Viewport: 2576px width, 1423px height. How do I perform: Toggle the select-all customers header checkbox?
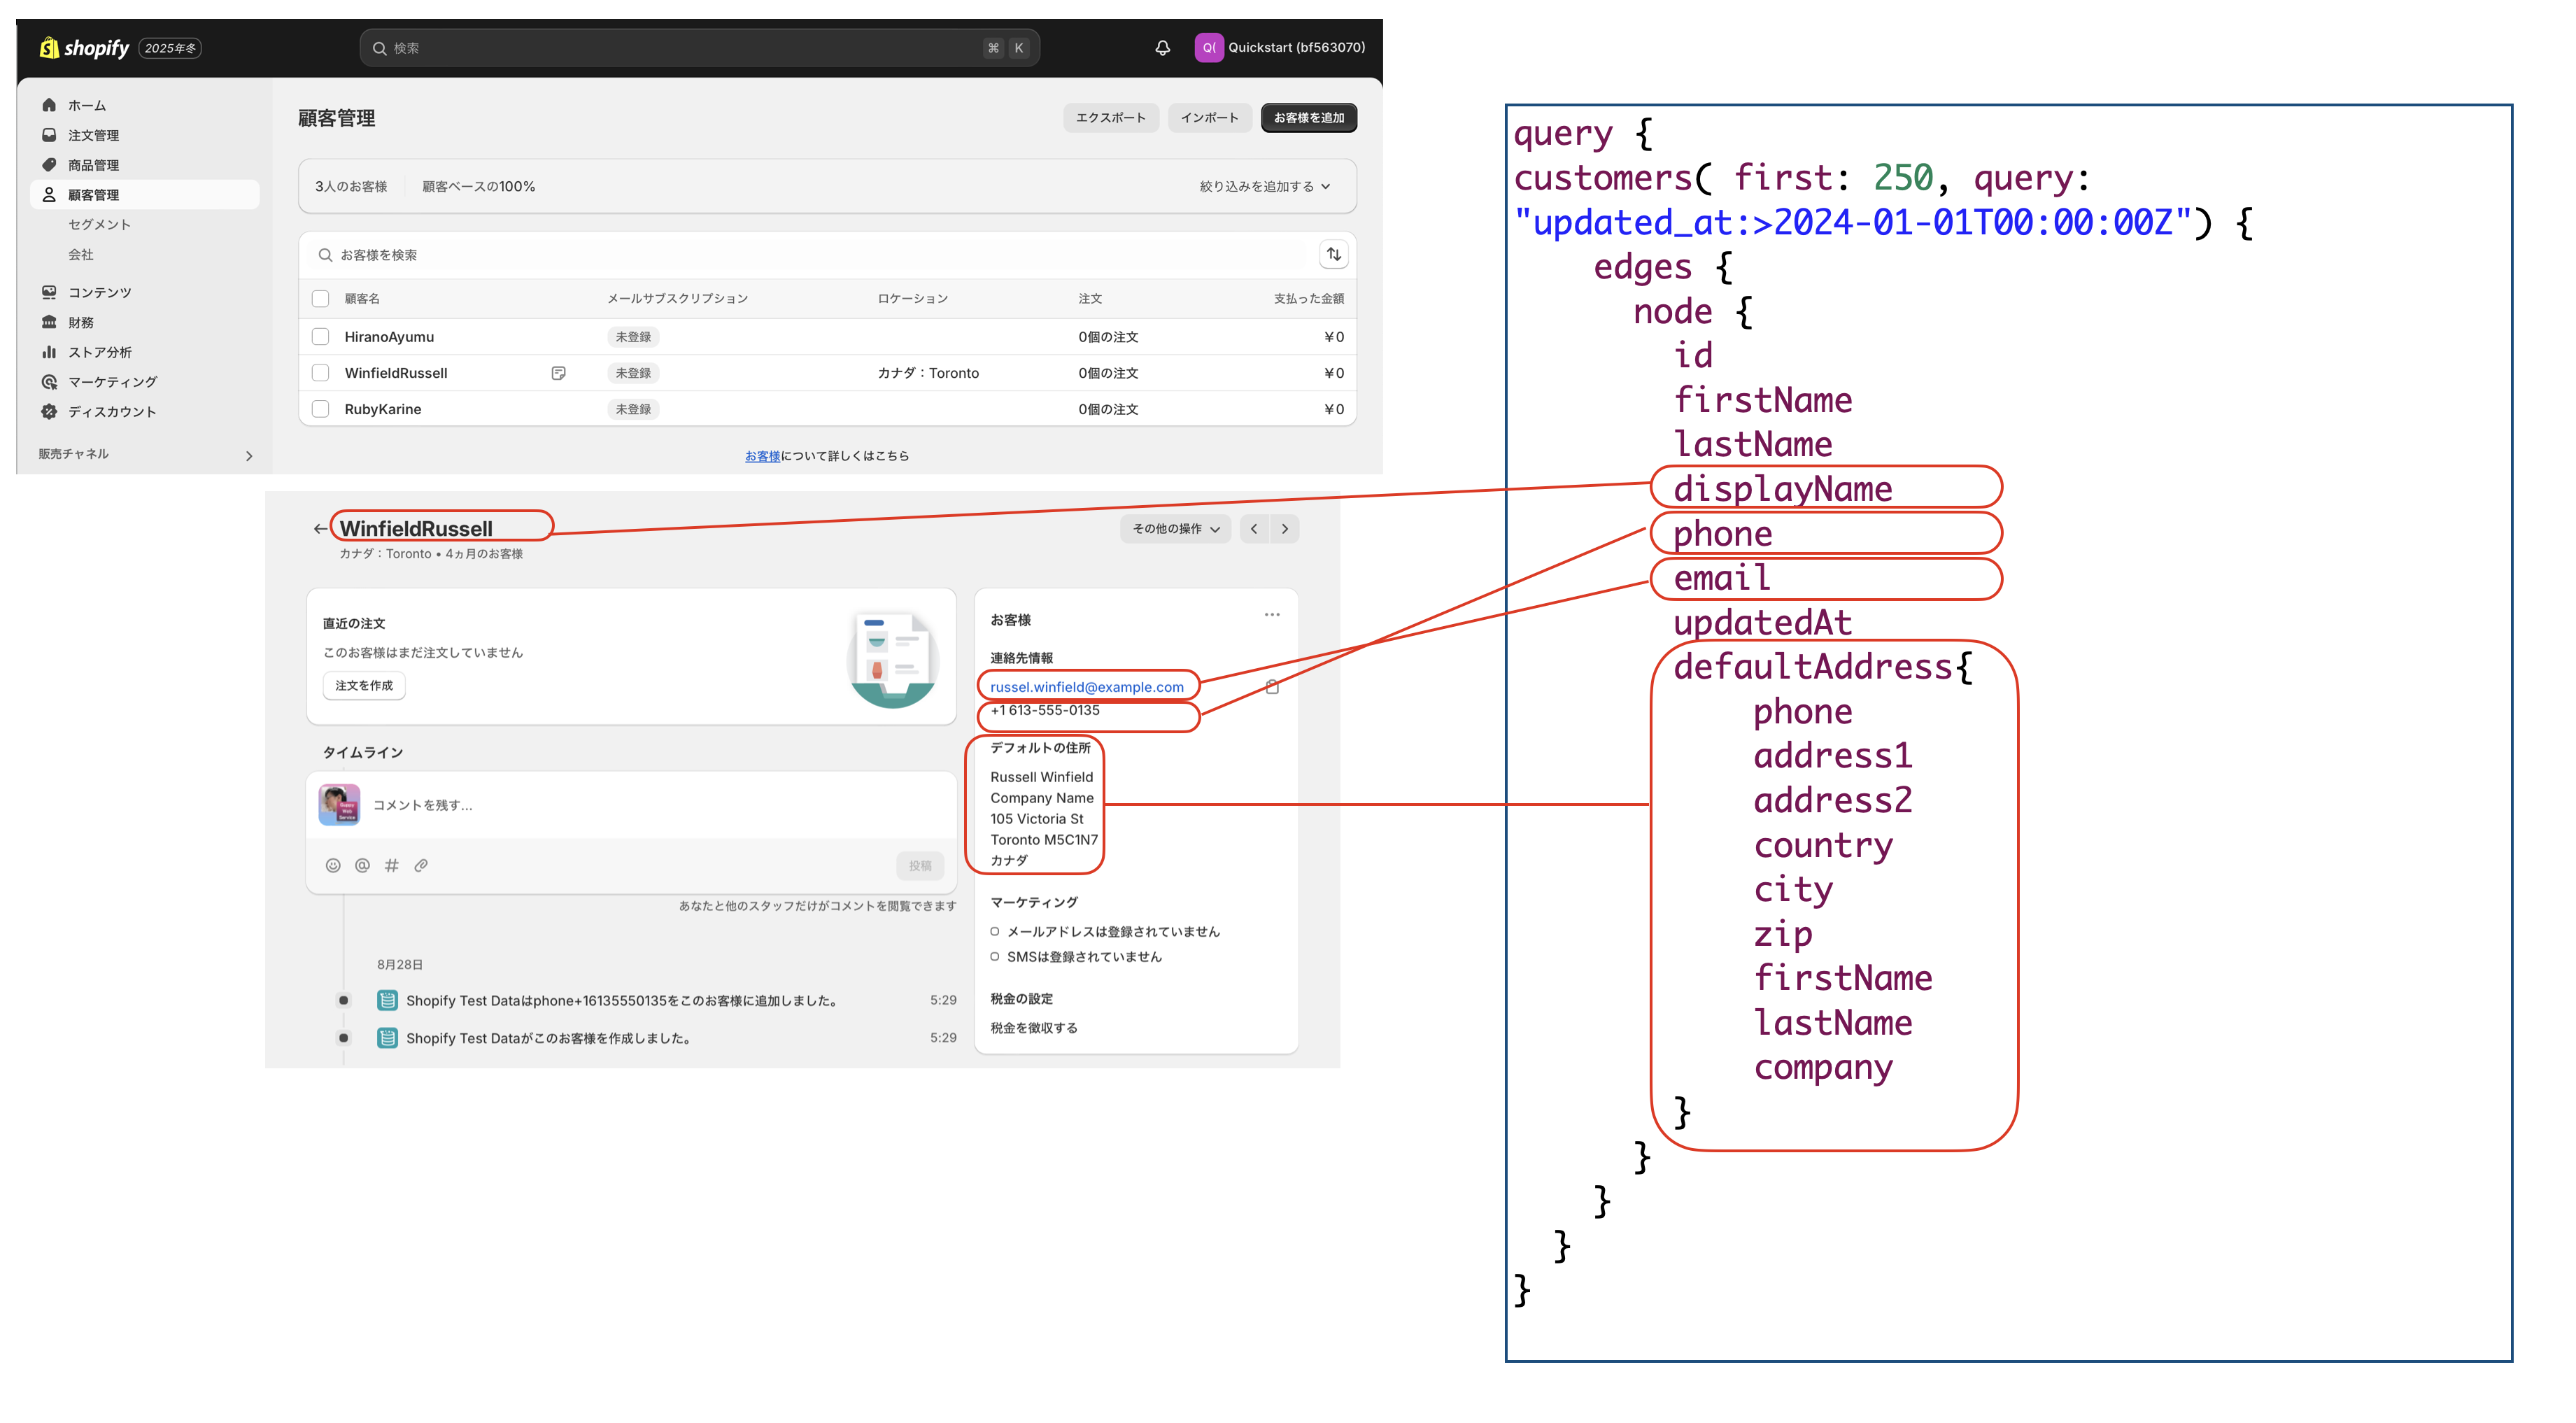pos(320,299)
